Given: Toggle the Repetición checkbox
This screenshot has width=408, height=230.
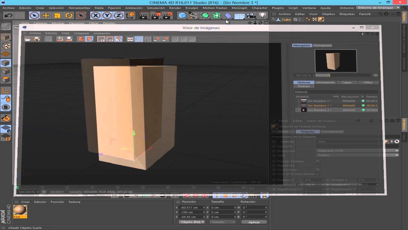Looking at the screenshot, I should coord(317,165).
